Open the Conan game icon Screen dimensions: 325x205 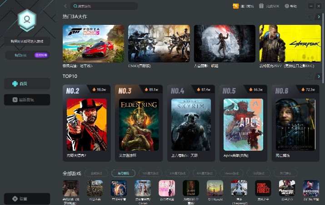[143, 188]
